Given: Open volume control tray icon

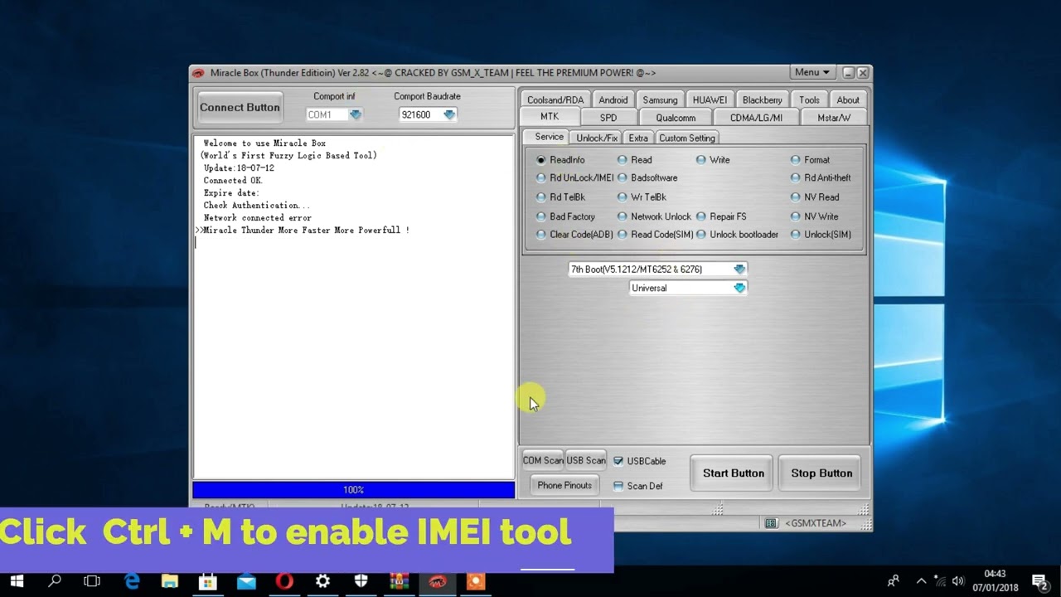Looking at the screenshot, I should point(959,581).
